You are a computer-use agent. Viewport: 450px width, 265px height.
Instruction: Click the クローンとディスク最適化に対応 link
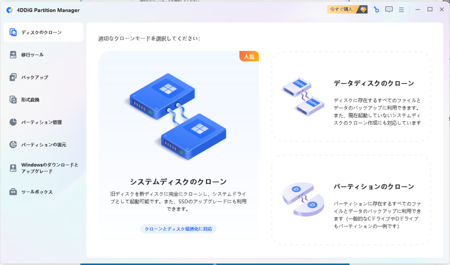point(178,229)
